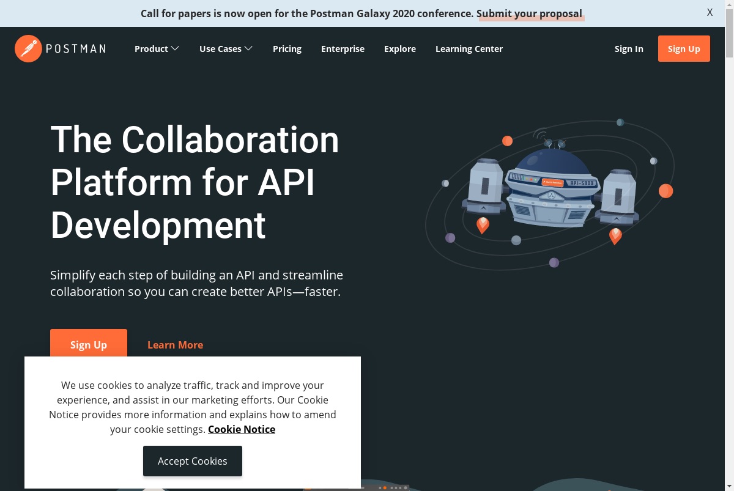Viewport: 734px width, 491px height.
Task: Click the 'Simplify each step of building an API' paragraph
Action: (196, 283)
